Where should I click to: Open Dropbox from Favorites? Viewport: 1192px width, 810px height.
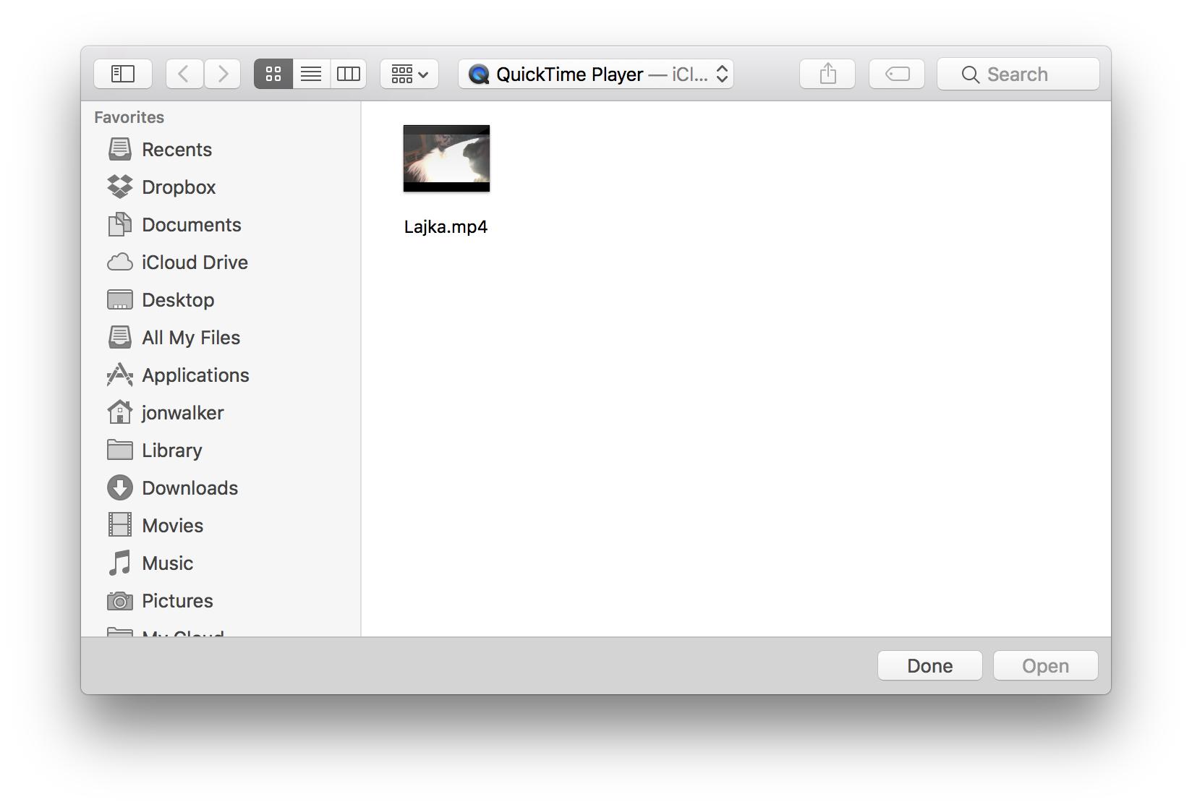click(x=221, y=187)
